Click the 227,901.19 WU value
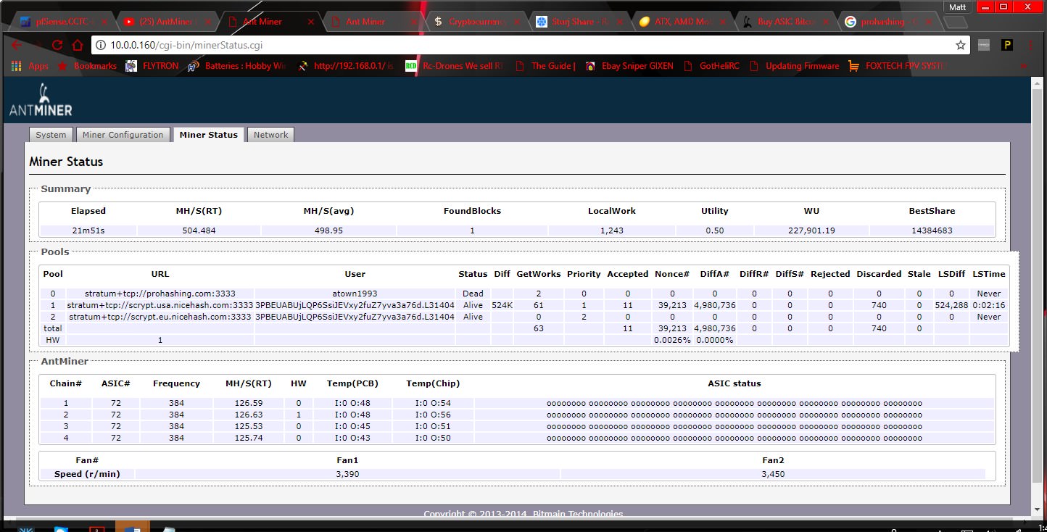The image size is (1047, 532). 811,230
